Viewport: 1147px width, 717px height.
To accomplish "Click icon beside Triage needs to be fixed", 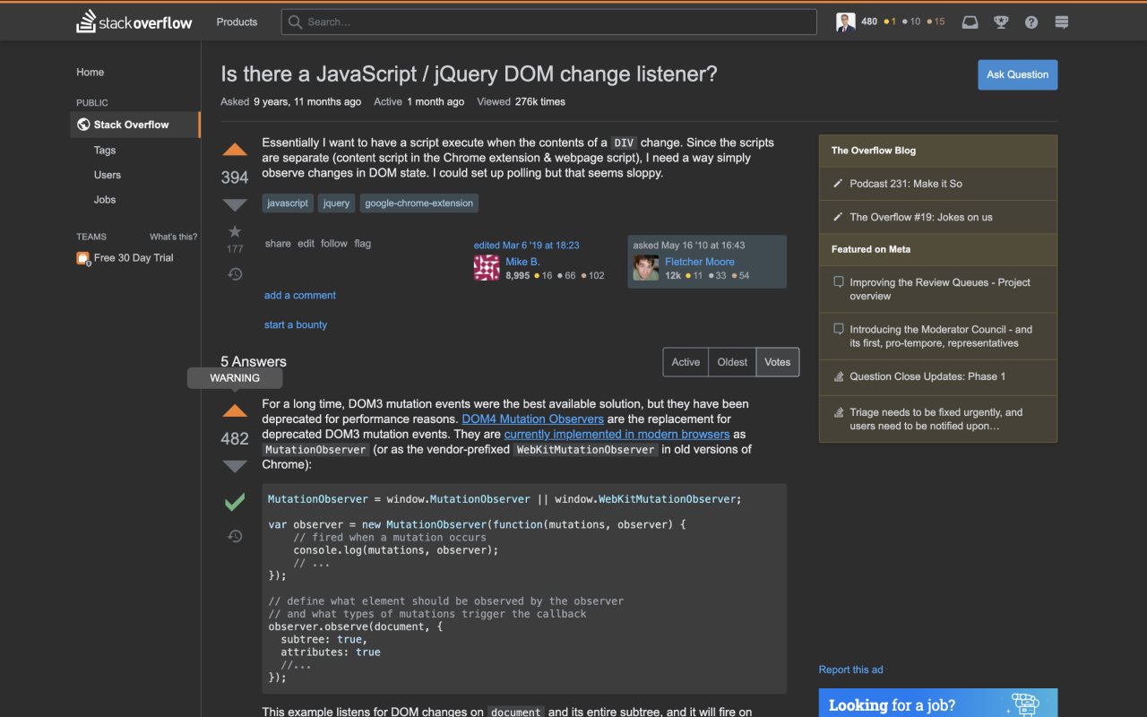I will [839, 412].
